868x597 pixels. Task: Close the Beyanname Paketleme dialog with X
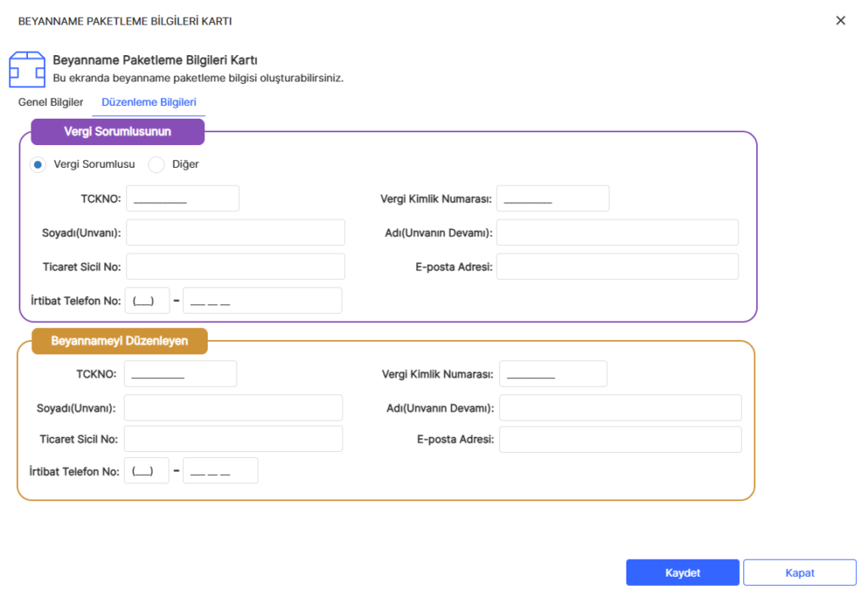coord(840,20)
